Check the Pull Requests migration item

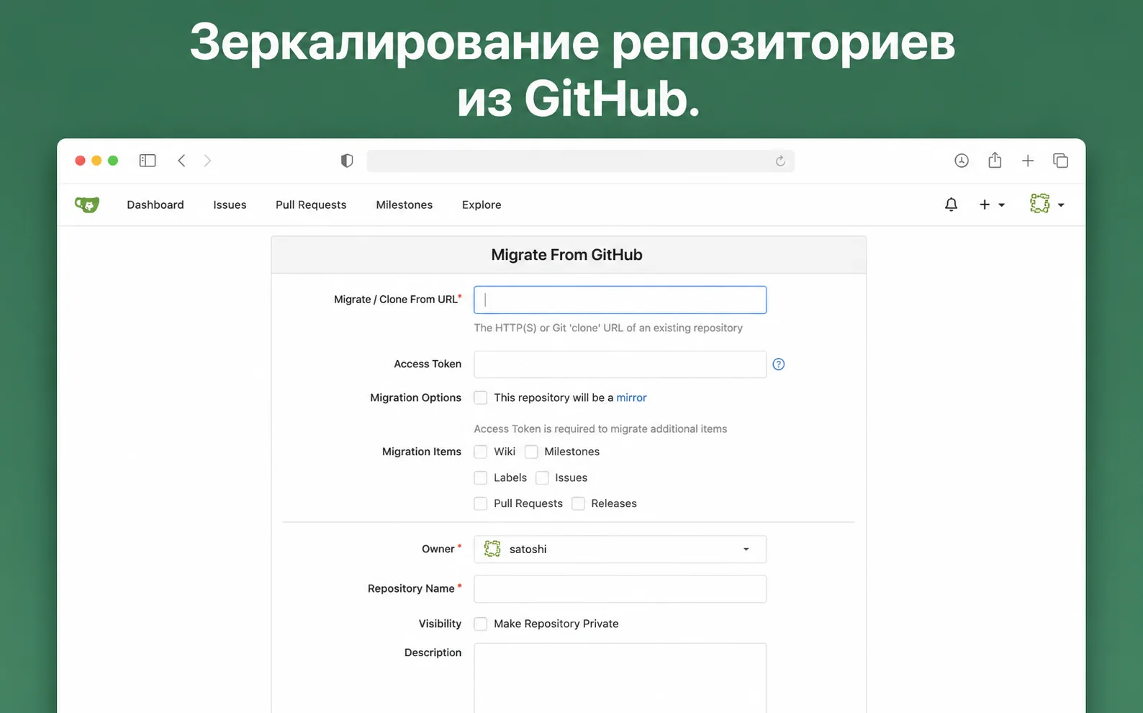(481, 503)
